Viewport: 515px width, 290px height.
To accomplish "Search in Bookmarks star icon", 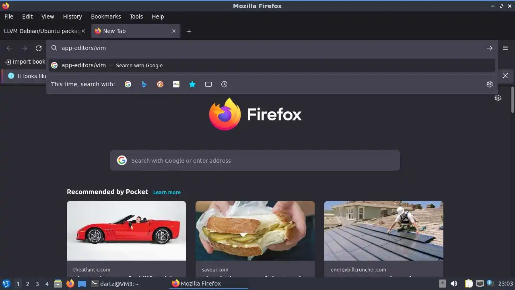I will pyautogui.click(x=192, y=84).
